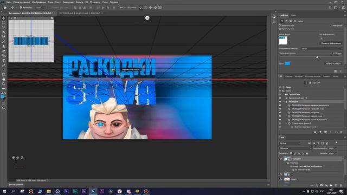Hide the РАСКИДКИ layer in Layers panel

tap(281, 159)
